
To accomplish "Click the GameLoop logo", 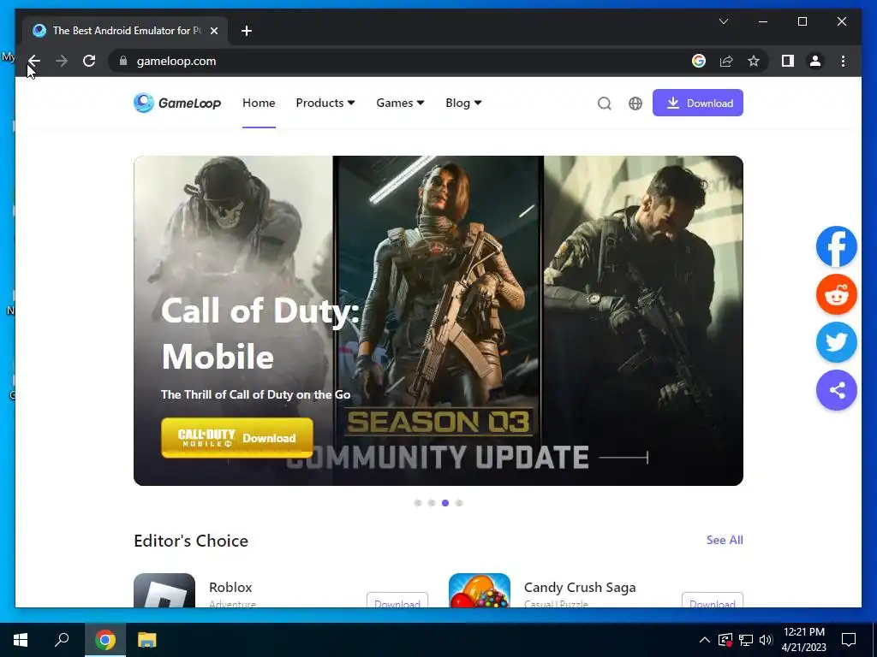I will pos(177,103).
